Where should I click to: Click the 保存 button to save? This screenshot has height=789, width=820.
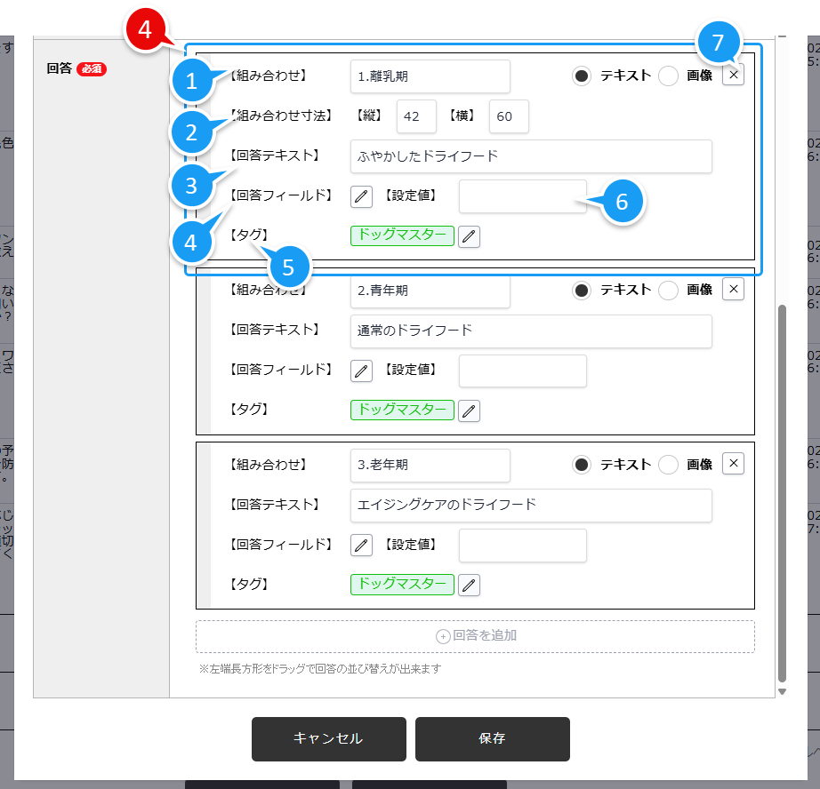tap(492, 738)
